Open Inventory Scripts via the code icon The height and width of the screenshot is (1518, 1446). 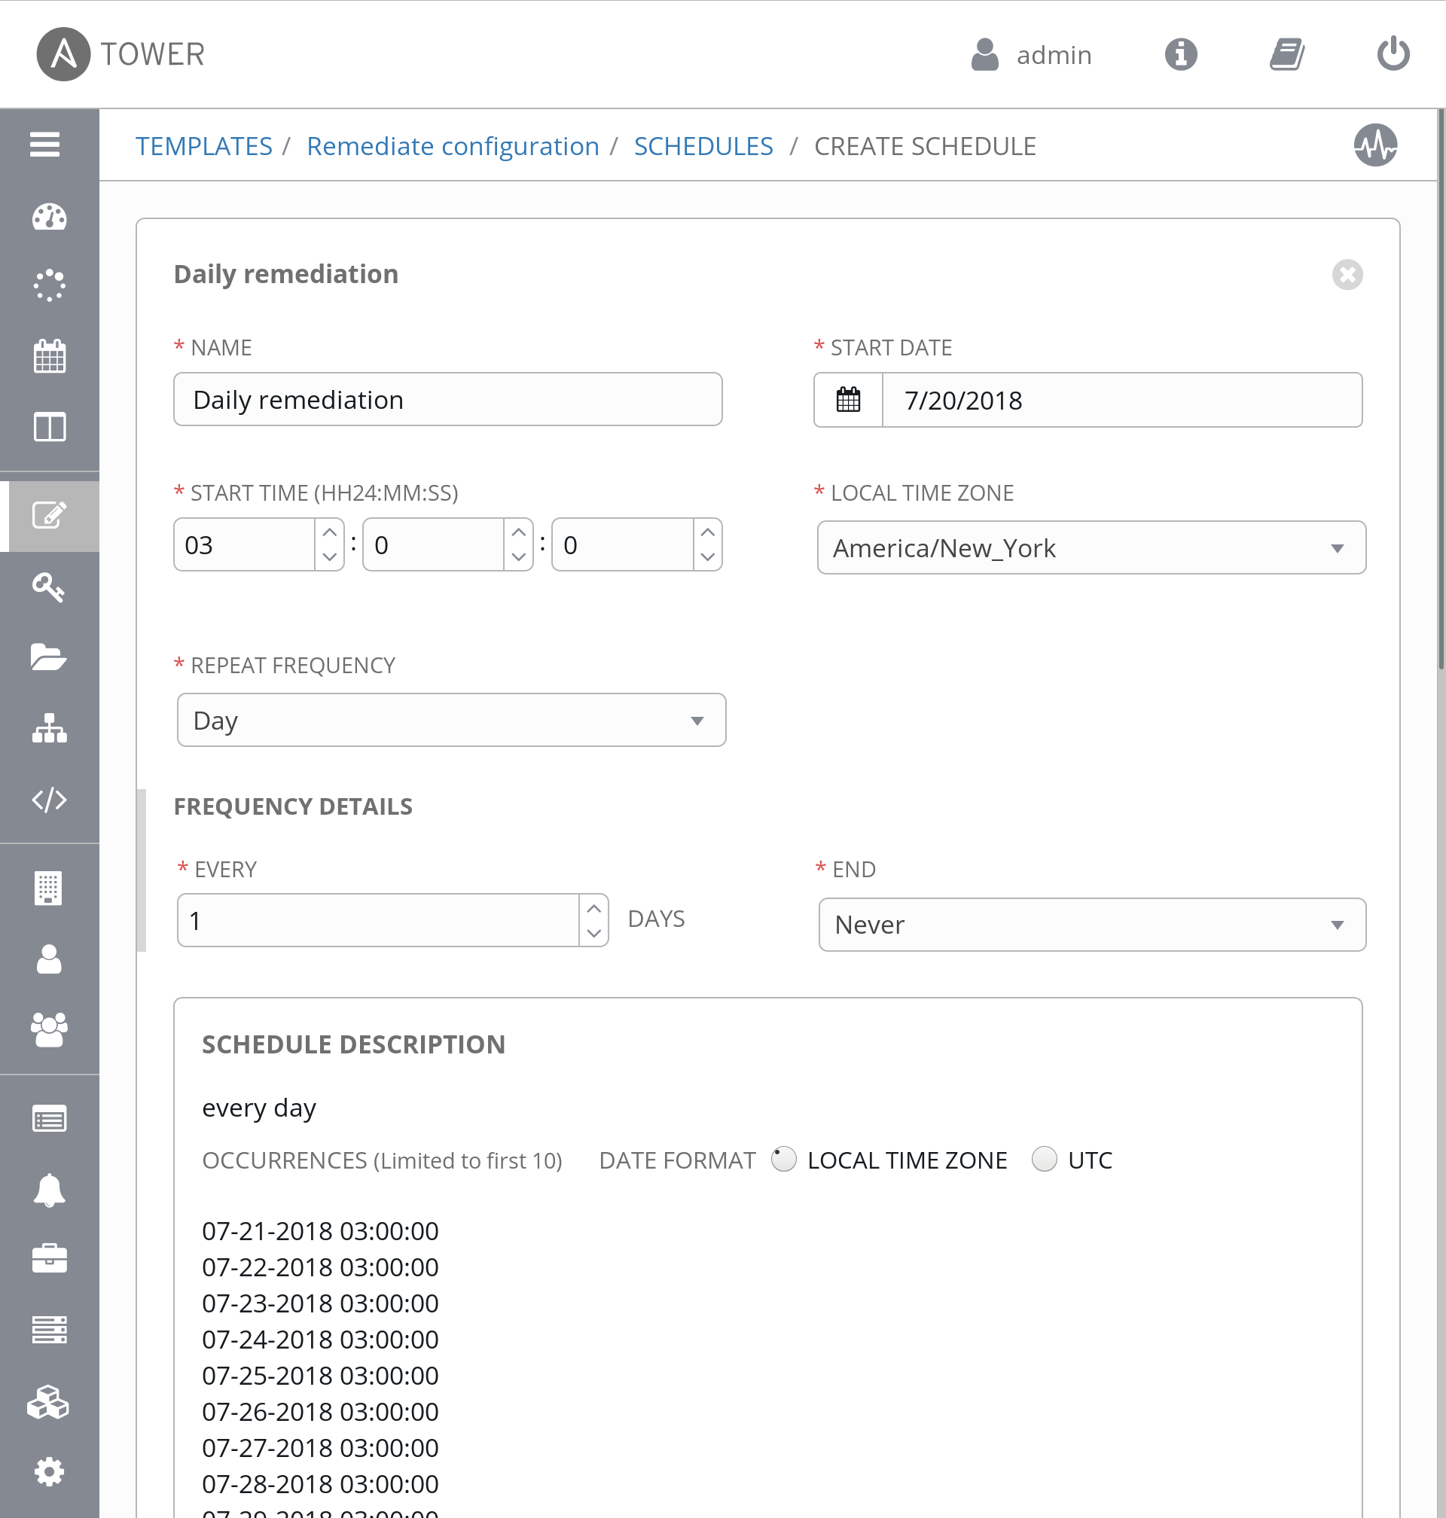click(48, 800)
